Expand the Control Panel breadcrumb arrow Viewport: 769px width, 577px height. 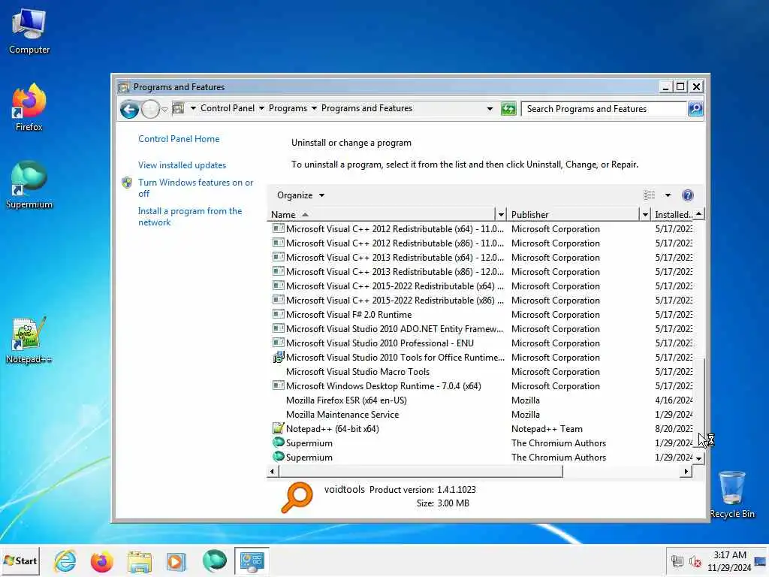261,108
